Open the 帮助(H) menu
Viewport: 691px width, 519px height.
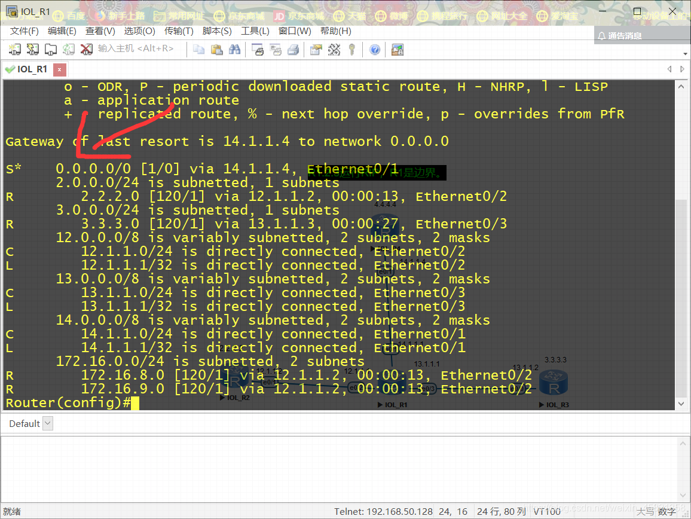[x=335, y=31]
